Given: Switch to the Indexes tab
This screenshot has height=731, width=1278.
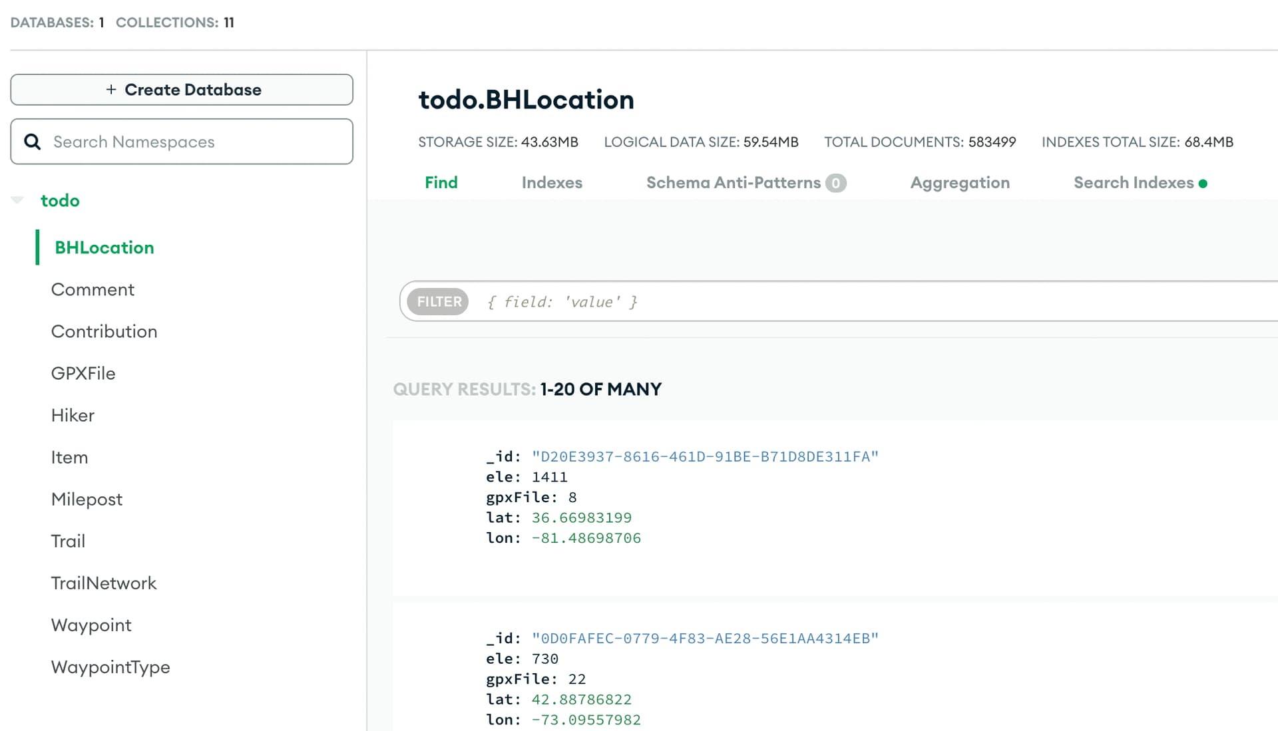Looking at the screenshot, I should pyautogui.click(x=552, y=182).
